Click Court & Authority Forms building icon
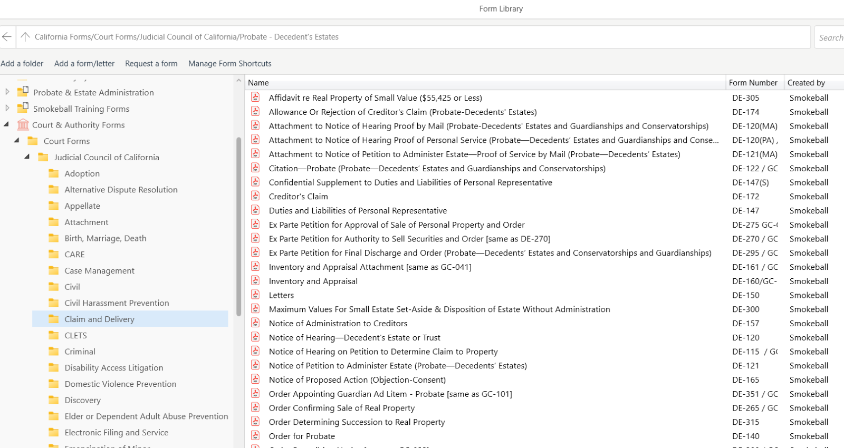844x448 pixels. [x=23, y=125]
